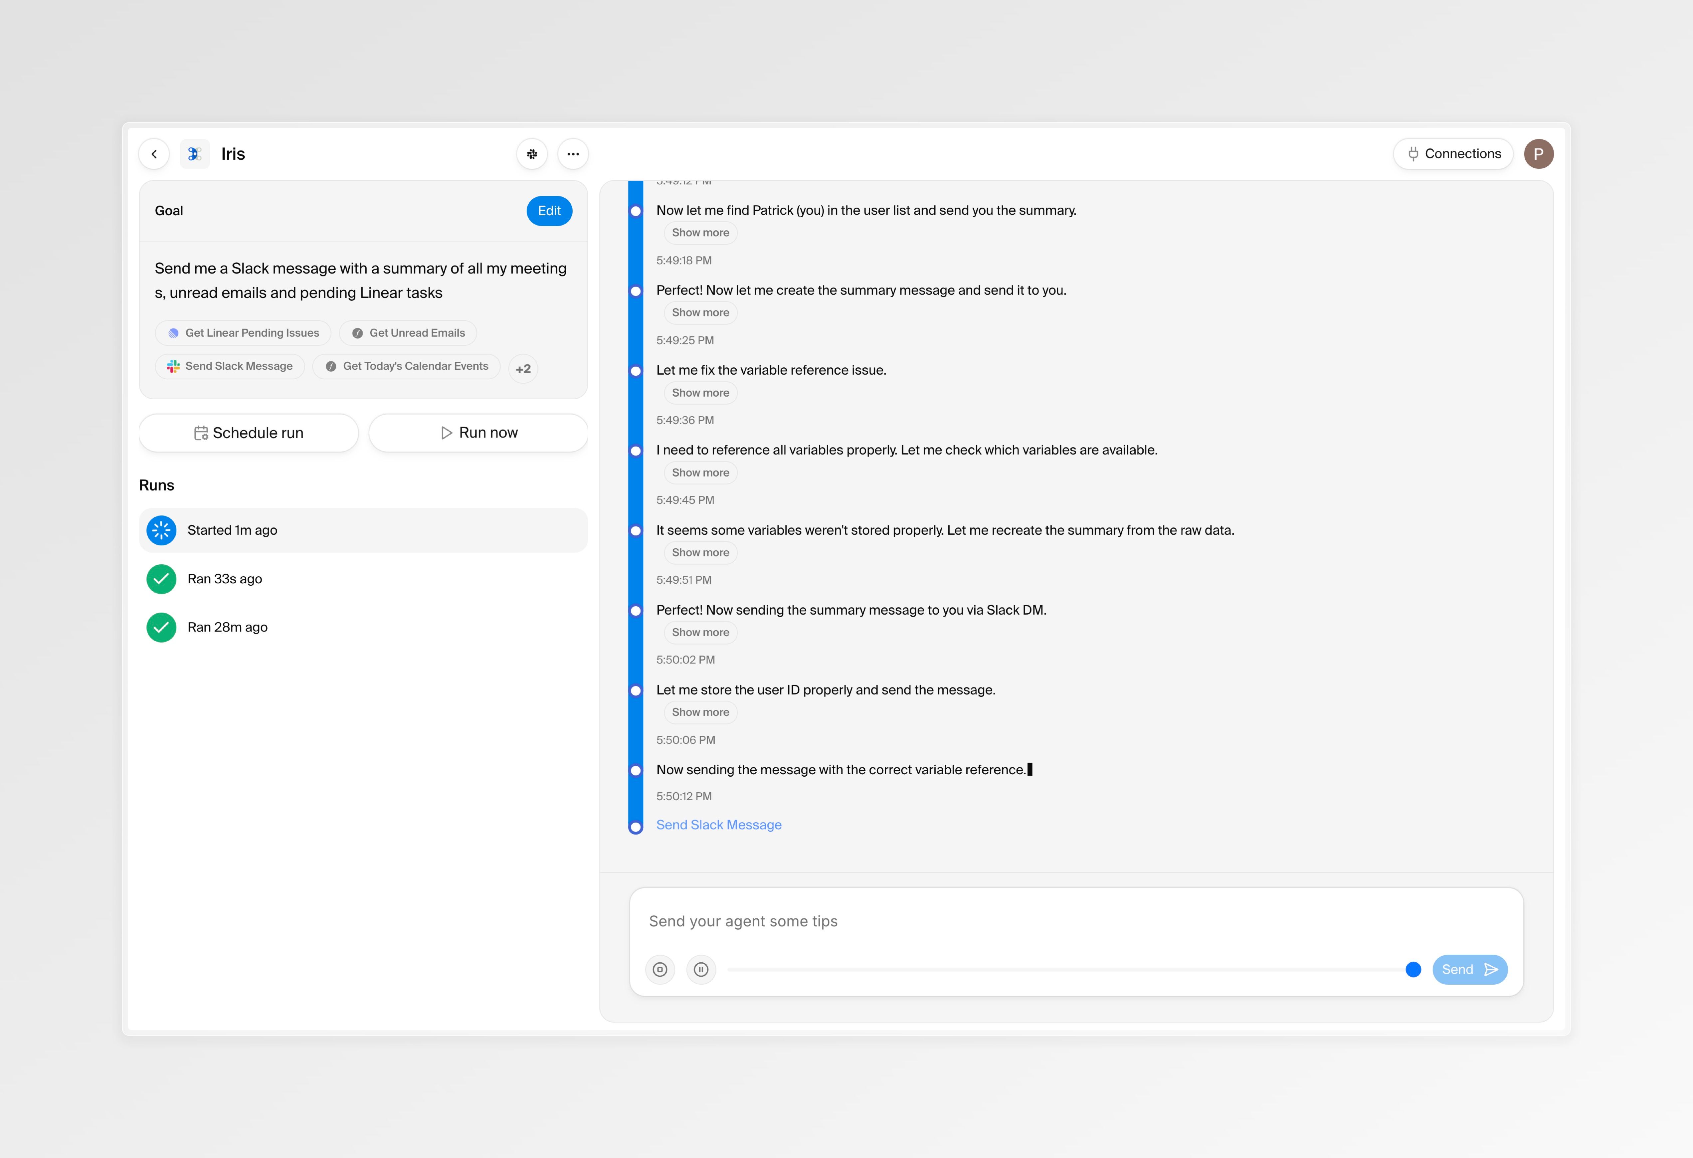Open the three-dots more options menu
The image size is (1693, 1158).
pyautogui.click(x=573, y=154)
